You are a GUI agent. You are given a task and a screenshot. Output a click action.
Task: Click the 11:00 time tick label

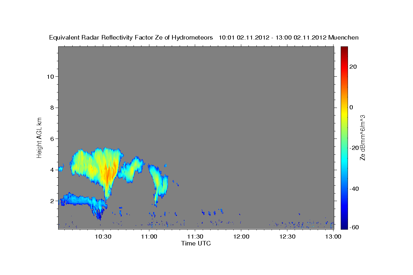click(x=149, y=236)
